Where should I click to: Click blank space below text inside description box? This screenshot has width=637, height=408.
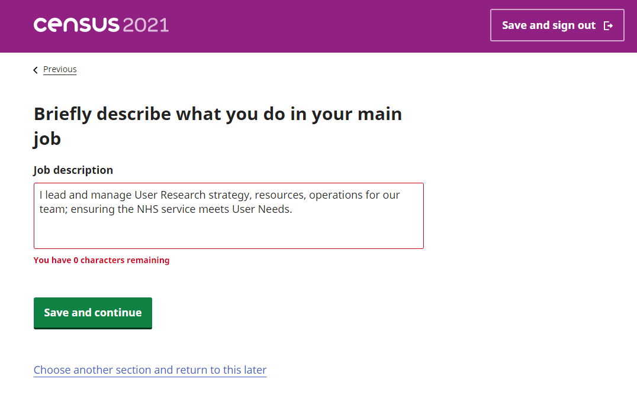[x=229, y=234]
